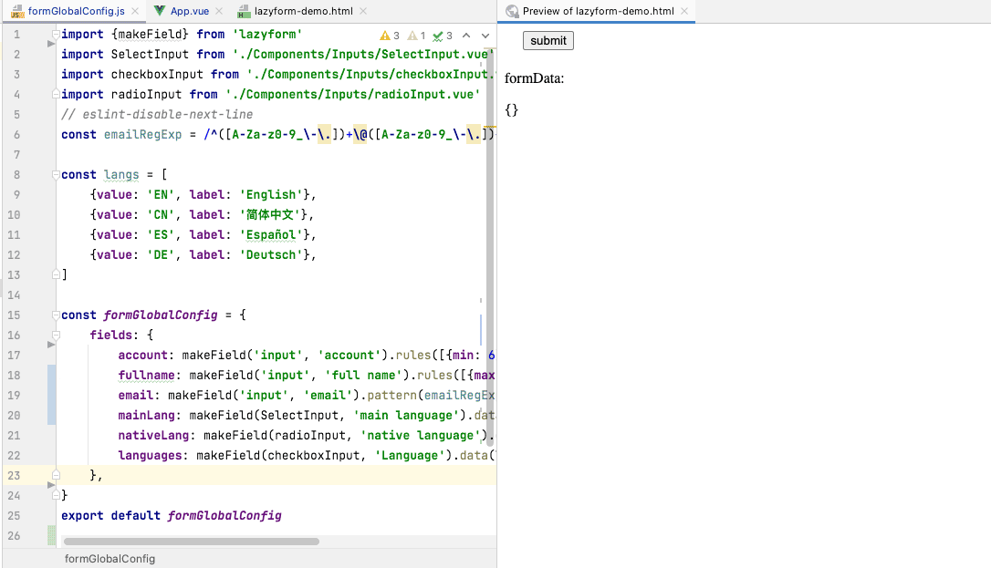991x568 pixels.
Task: Select the Preview of lazyform-demo.html tab
Action: click(598, 11)
